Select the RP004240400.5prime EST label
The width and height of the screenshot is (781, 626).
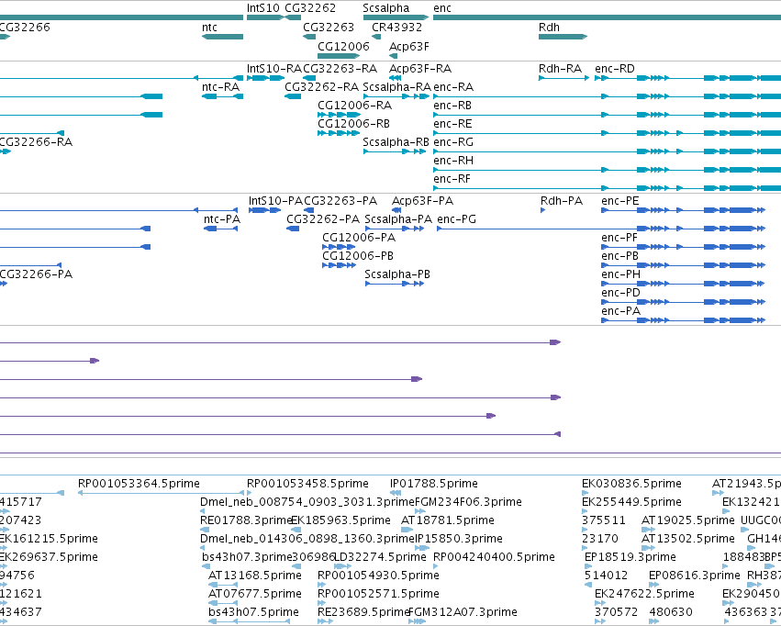tap(494, 557)
